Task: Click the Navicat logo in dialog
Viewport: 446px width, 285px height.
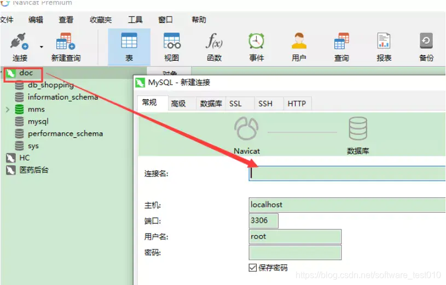Action: click(246, 129)
